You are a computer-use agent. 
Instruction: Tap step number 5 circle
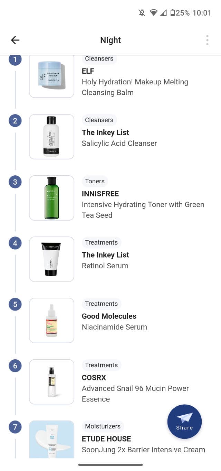click(x=15, y=304)
